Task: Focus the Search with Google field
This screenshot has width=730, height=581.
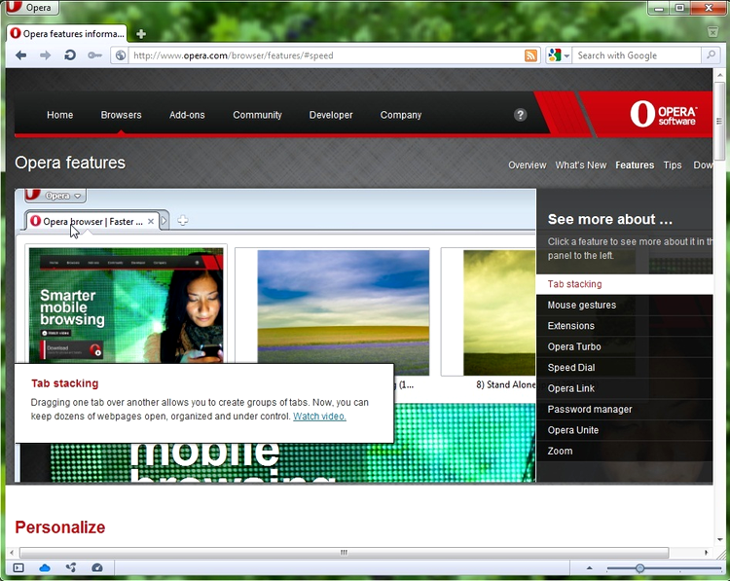Action: [x=637, y=55]
